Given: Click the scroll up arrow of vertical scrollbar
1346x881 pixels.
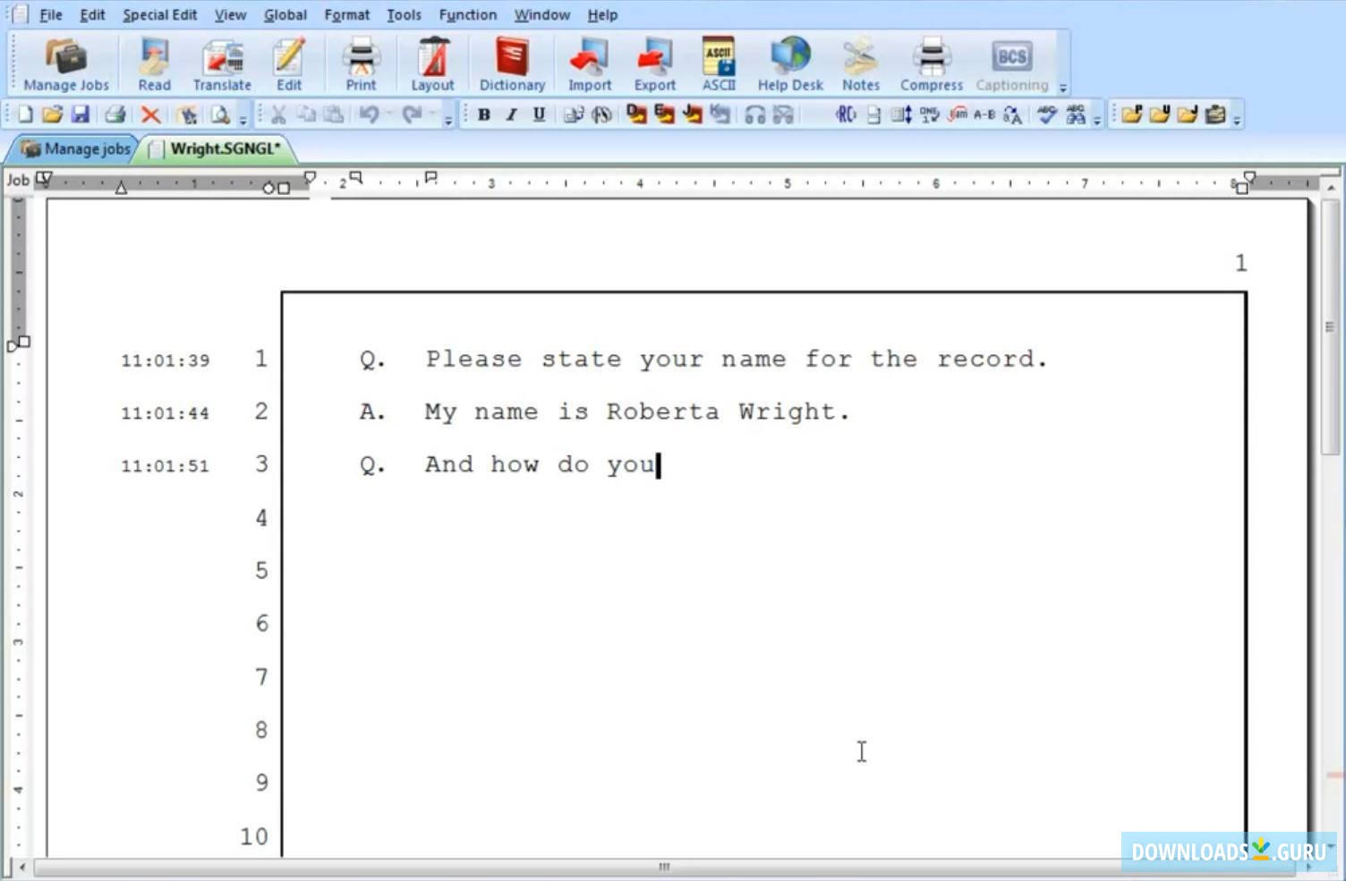Looking at the screenshot, I should coord(1330,187).
